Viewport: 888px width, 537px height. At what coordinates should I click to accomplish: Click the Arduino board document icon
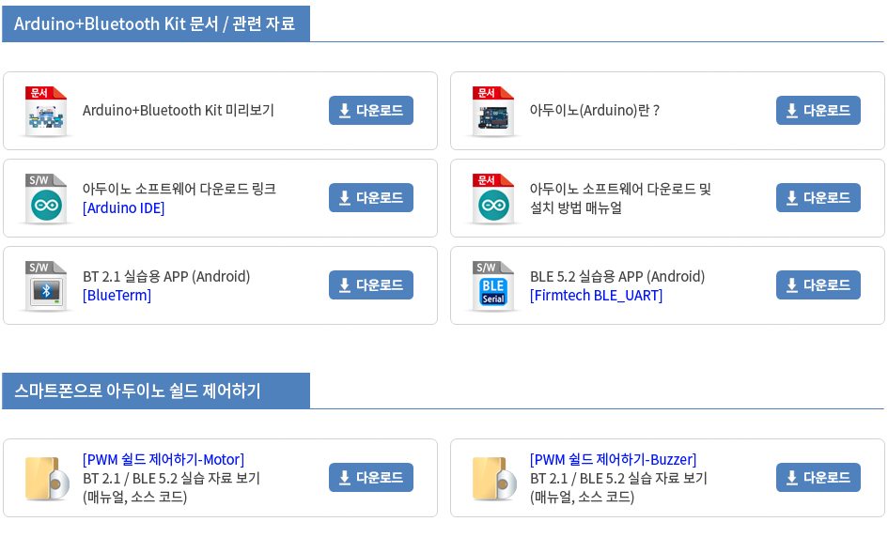493,111
